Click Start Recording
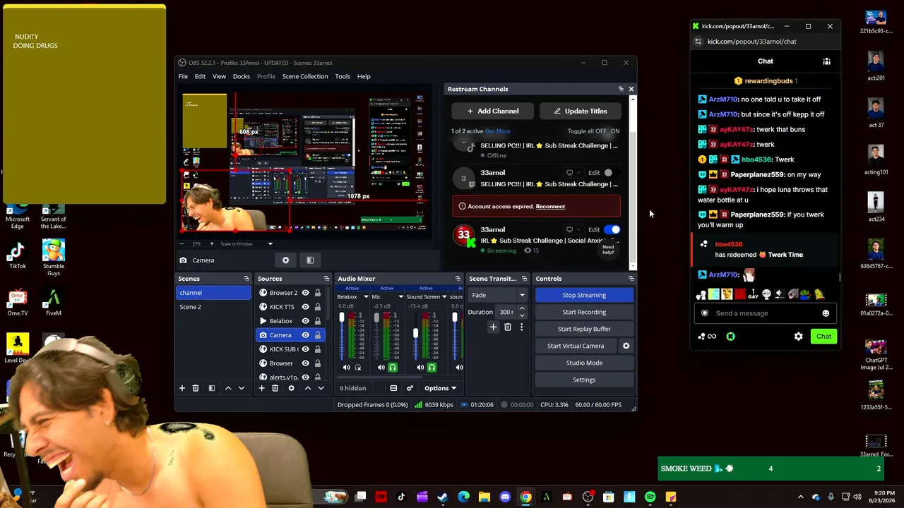904x508 pixels. click(x=584, y=312)
